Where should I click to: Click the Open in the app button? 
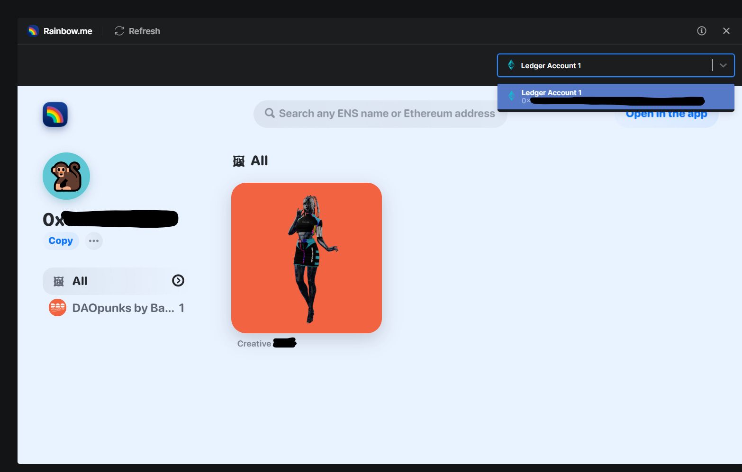pos(666,117)
